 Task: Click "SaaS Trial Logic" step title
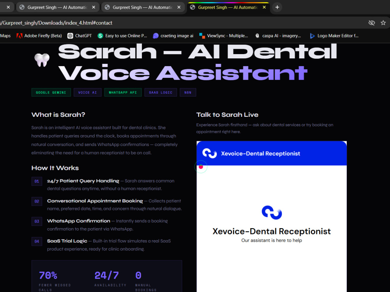pyautogui.click(x=67, y=241)
